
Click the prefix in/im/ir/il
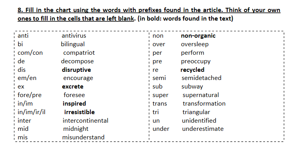point(32,112)
